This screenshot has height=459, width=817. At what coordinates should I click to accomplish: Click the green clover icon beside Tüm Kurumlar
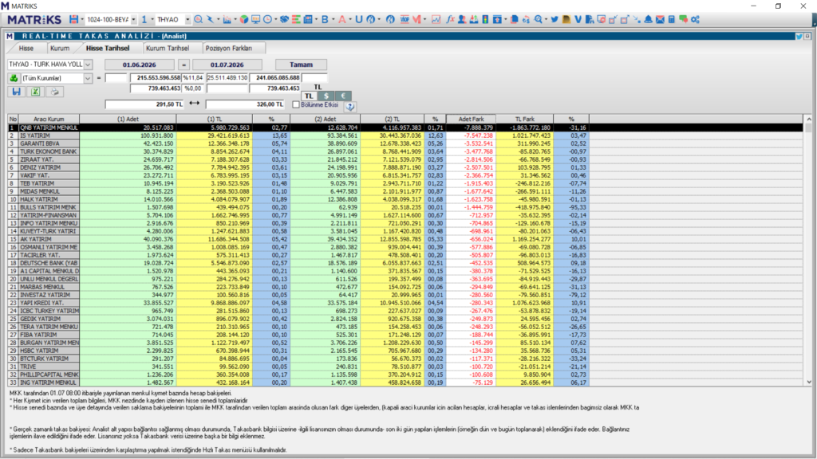(x=14, y=78)
